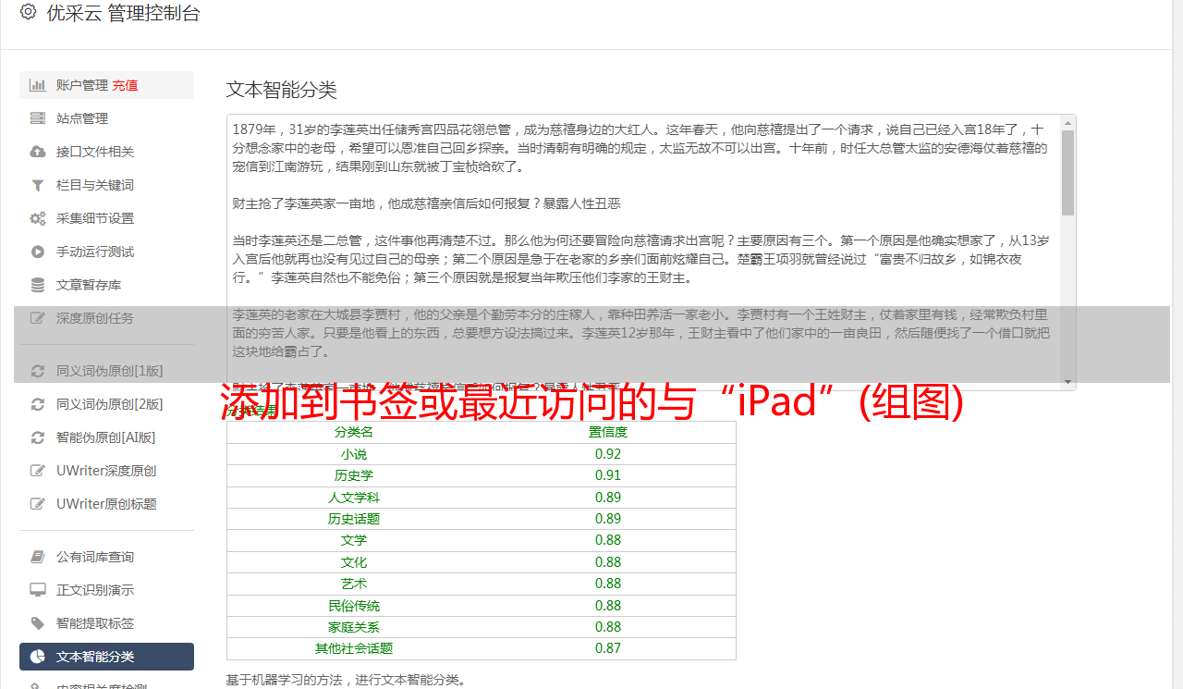
Task: Click the gear icon beside 优采云 管理控制台
Action: coord(28,12)
